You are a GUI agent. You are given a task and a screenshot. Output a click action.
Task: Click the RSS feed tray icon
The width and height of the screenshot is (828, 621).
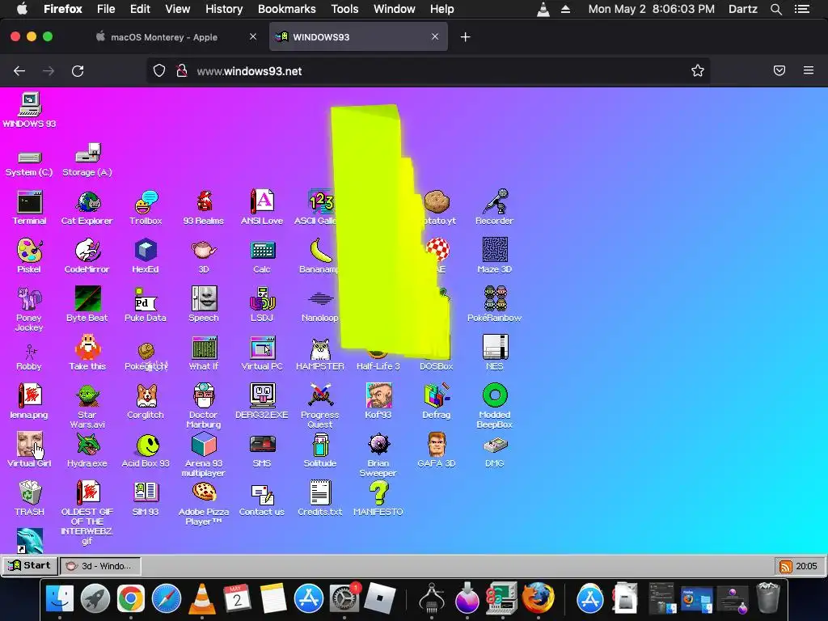coord(786,567)
